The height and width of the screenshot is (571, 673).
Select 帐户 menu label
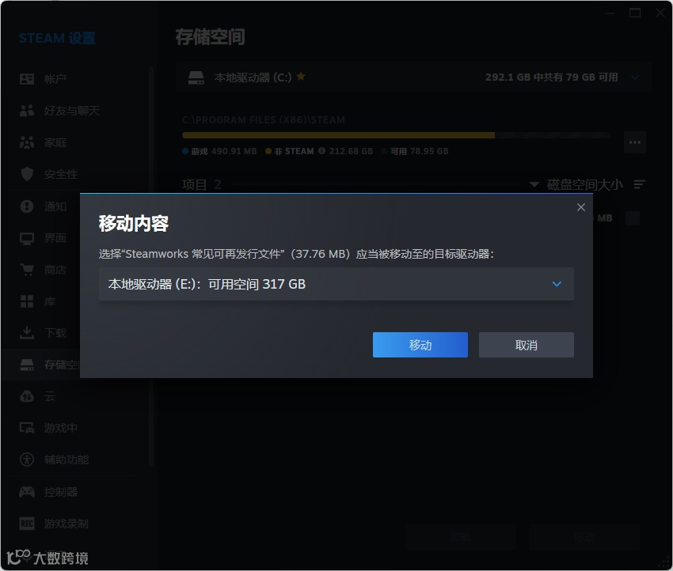point(55,79)
